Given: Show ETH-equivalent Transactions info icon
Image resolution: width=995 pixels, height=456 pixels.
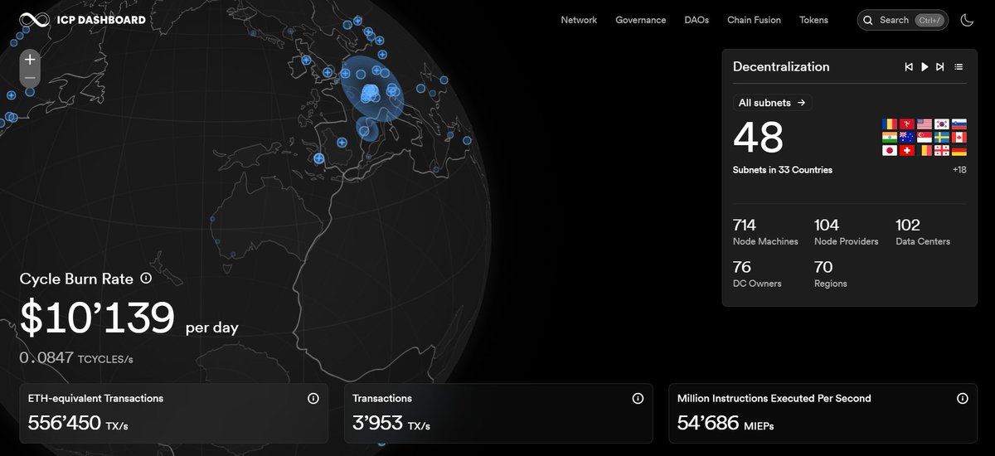Looking at the screenshot, I should tap(313, 399).
